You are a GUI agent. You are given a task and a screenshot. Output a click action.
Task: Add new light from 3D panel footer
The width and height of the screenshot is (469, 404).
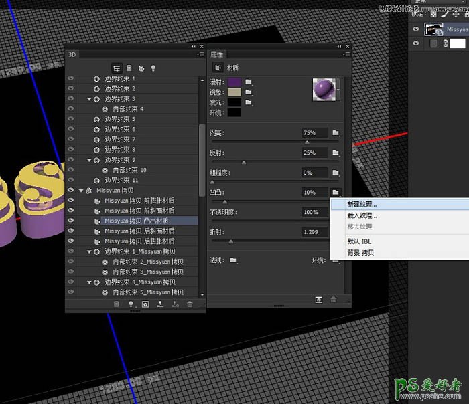point(131,304)
